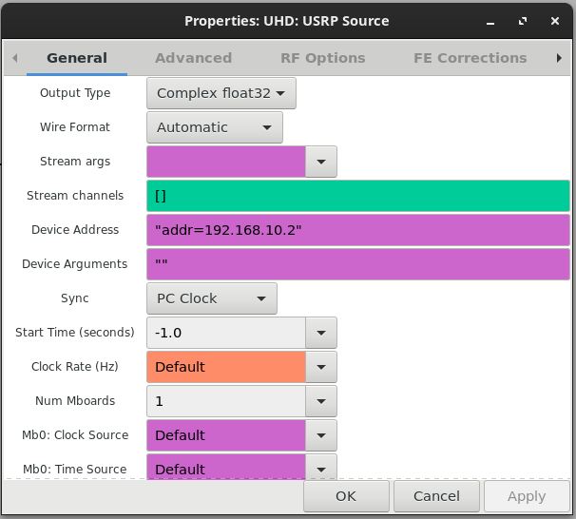Click the Stream channels input field
Screen dimensions: 576x519
(x=358, y=196)
